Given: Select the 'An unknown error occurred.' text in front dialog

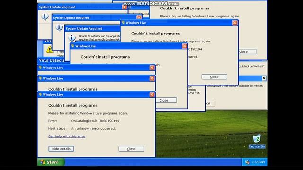Looking at the screenshot, I should (x=93, y=128).
